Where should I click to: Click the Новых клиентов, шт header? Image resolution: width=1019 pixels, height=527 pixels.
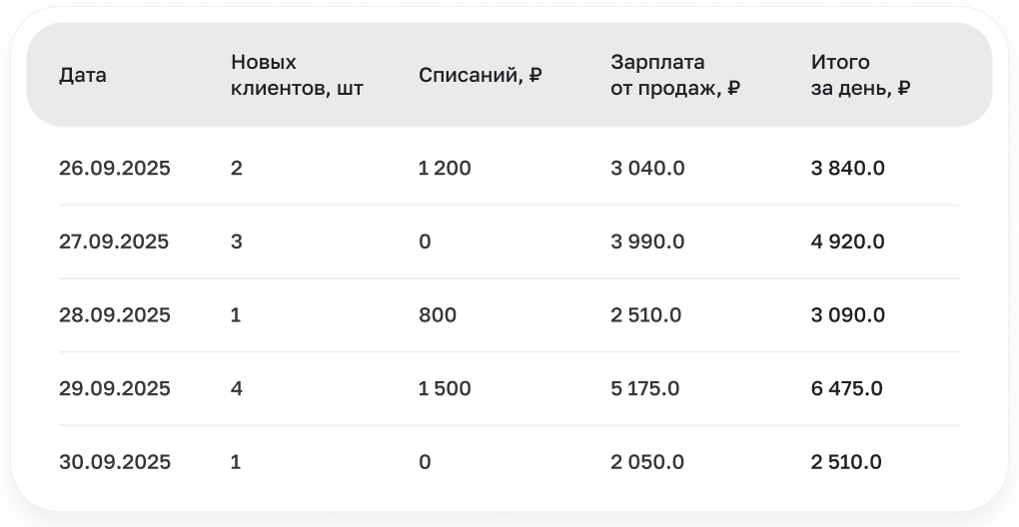(x=297, y=75)
